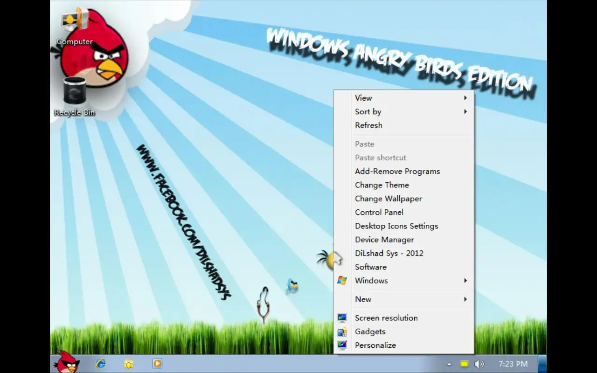This screenshot has width=597, height=373.
Task: Choose Screen resolution
Action: (404, 318)
